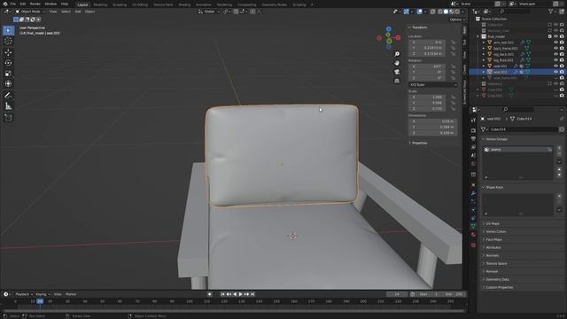Switch to the Sculpting workspace tab
The image size is (567, 319).
120,4
